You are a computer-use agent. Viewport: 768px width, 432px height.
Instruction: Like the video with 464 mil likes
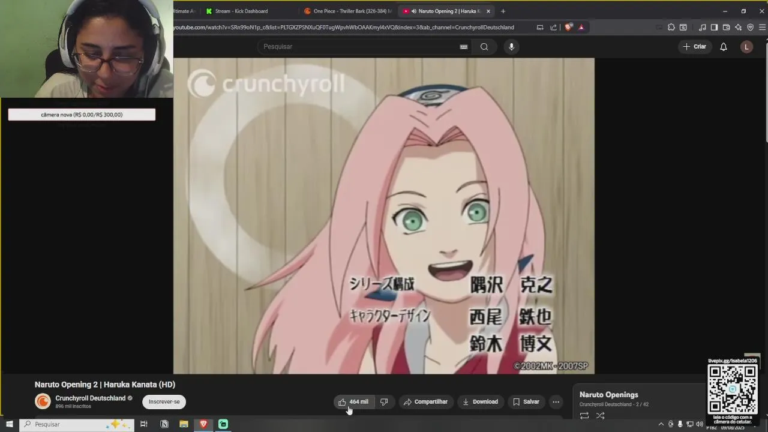[x=354, y=402]
